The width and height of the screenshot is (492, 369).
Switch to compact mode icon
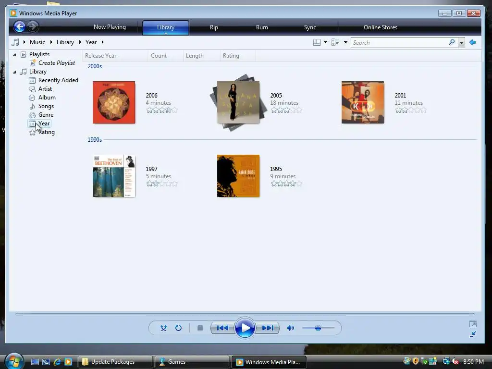(473, 334)
